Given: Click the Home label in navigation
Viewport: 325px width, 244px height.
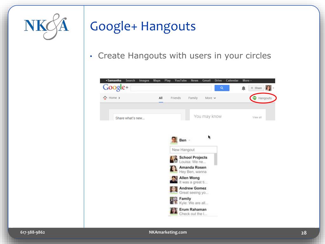Looking at the screenshot, I should pyautogui.click(x=113, y=98).
